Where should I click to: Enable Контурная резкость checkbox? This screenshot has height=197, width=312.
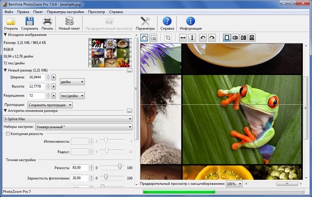(x=7, y=134)
